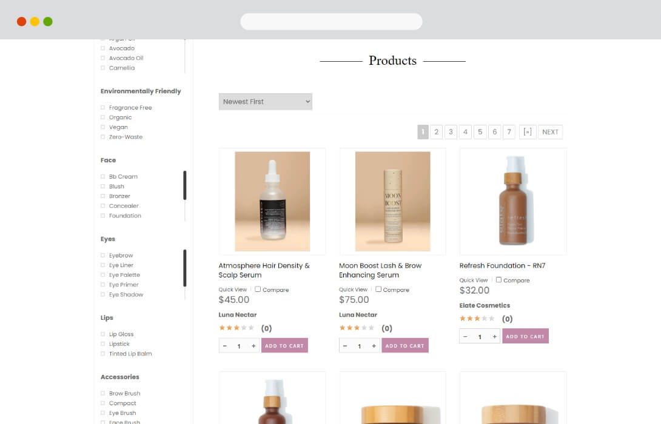This screenshot has width=661, height=424.
Task: Go to page 2 of products
Action: point(436,132)
